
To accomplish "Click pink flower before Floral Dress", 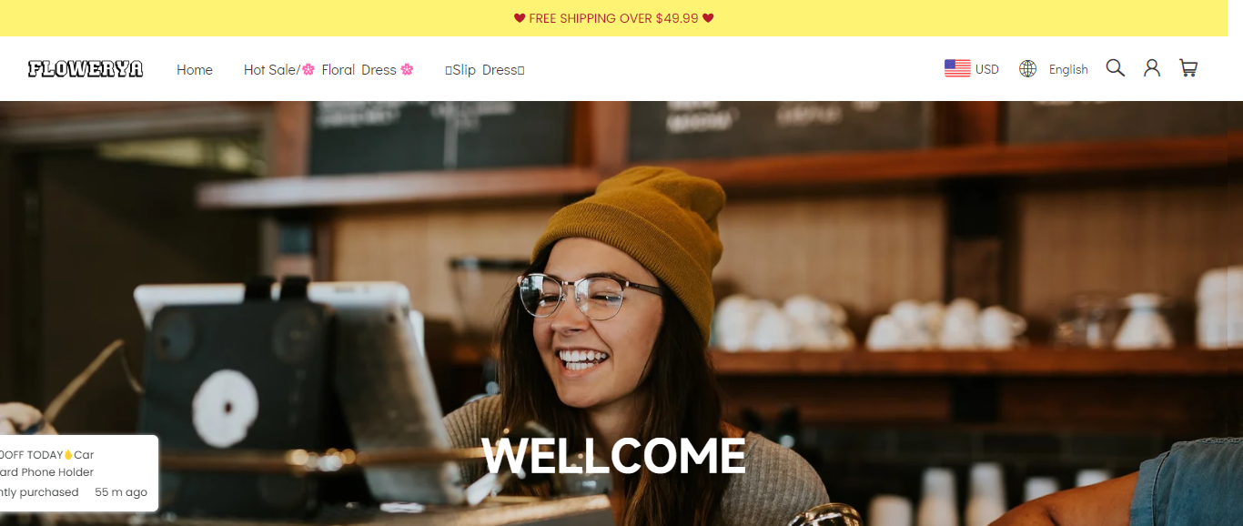I will point(308,69).
